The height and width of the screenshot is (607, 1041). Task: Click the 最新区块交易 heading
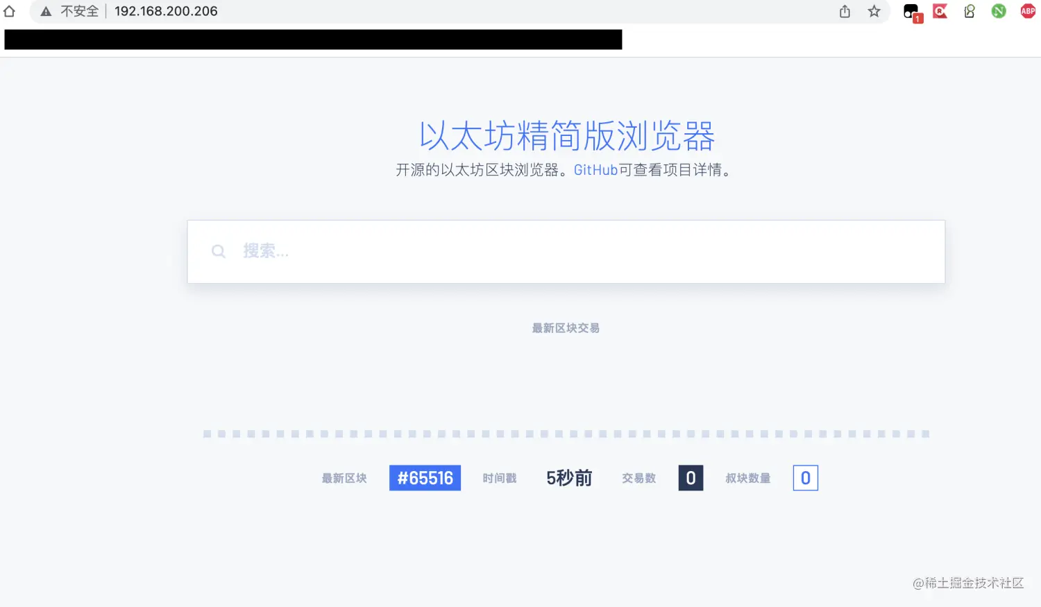click(566, 328)
